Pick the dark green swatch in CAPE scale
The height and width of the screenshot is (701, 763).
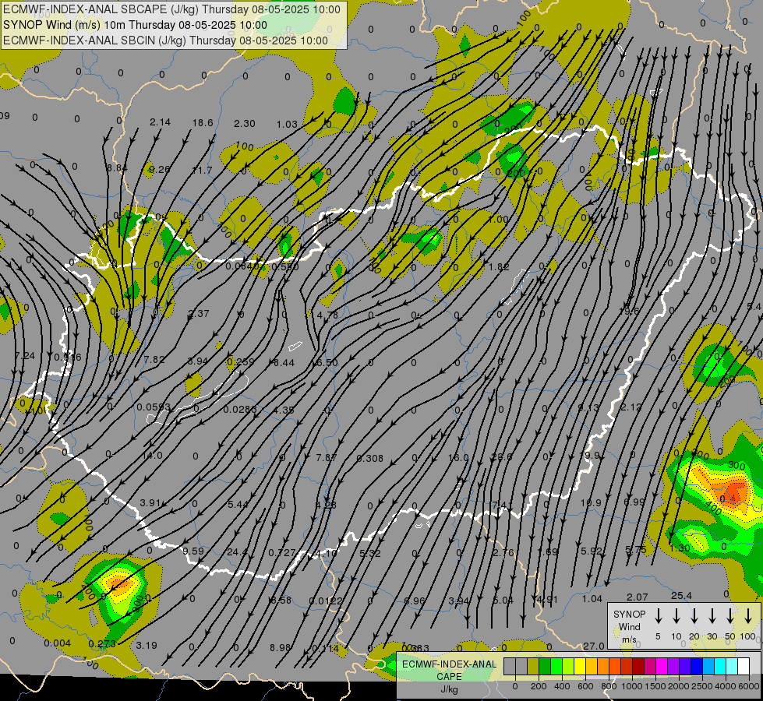point(545,667)
